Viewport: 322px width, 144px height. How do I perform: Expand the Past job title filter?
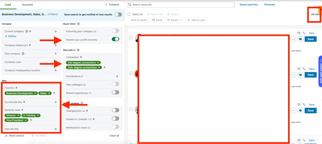point(56,129)
